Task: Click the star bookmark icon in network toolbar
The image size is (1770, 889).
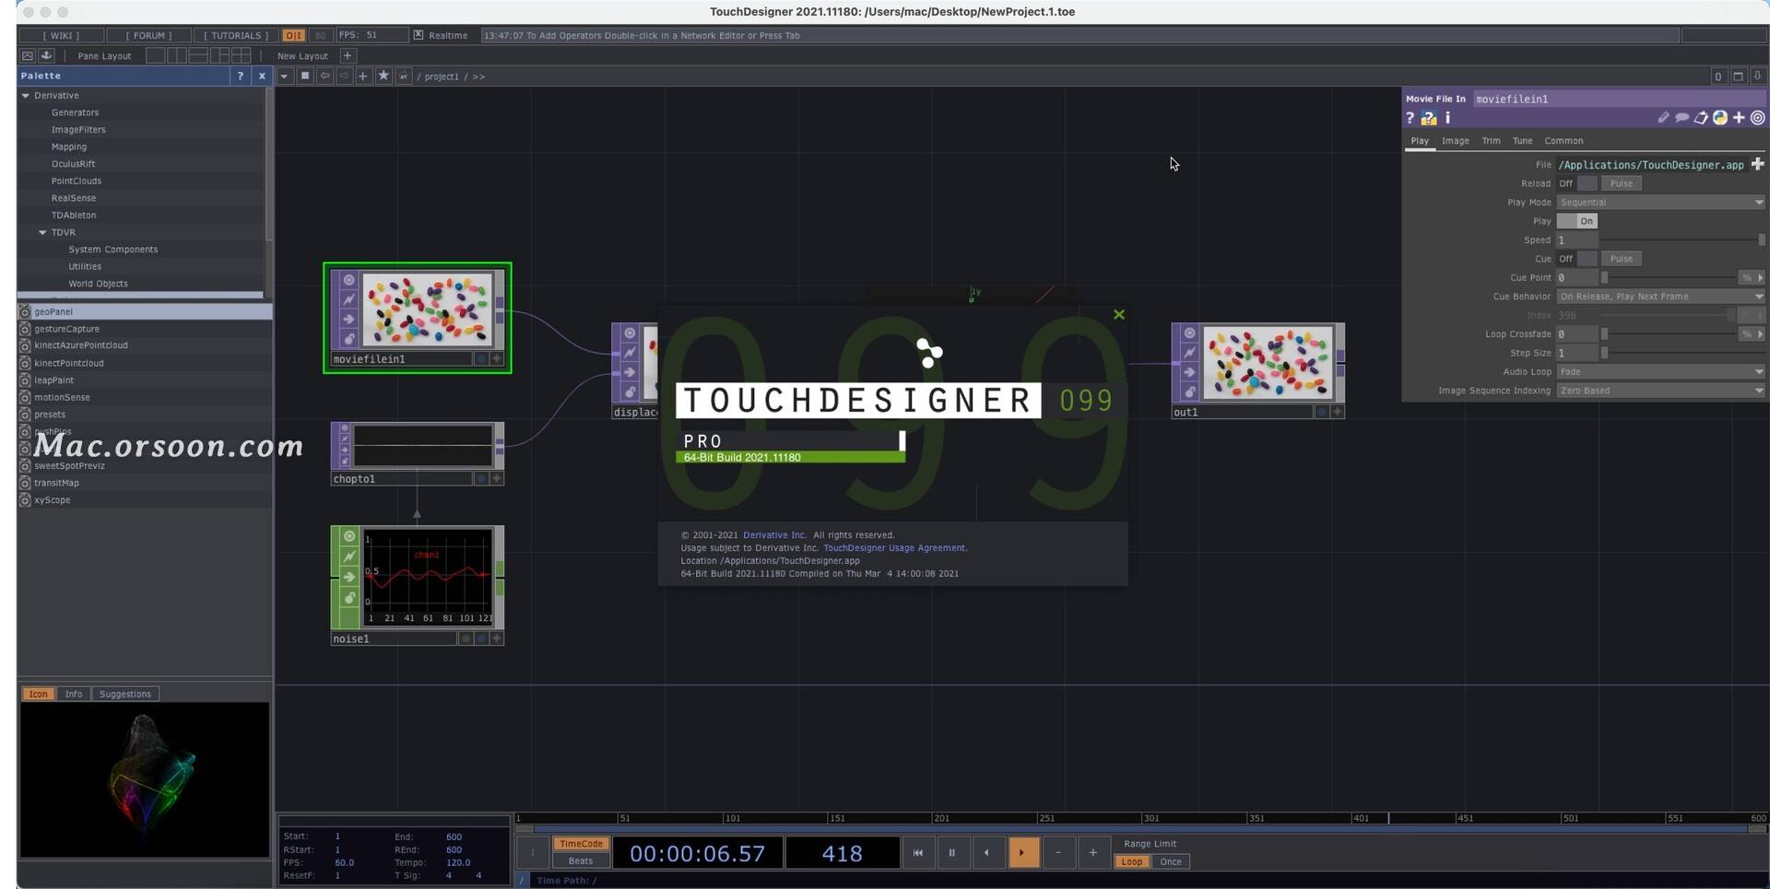Action: [384, 76]
